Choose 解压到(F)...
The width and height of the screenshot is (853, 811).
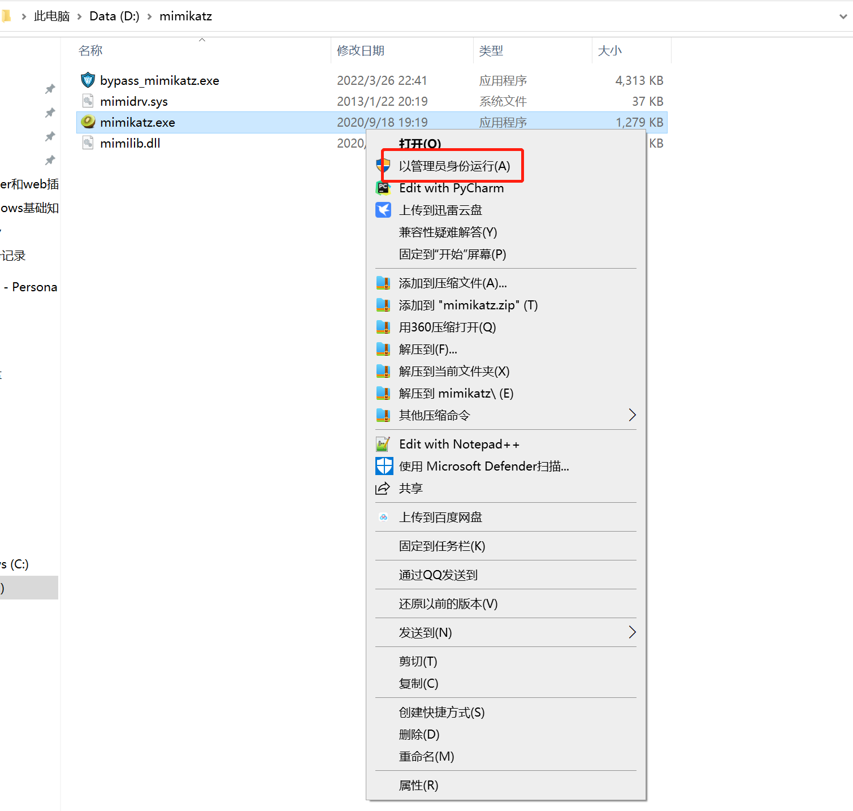(x=428, y=349)
